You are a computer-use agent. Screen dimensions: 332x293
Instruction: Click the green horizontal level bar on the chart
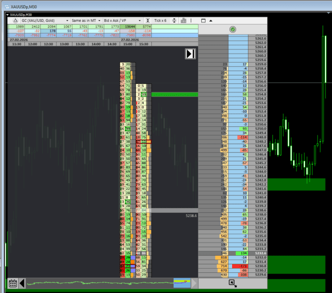175,94
